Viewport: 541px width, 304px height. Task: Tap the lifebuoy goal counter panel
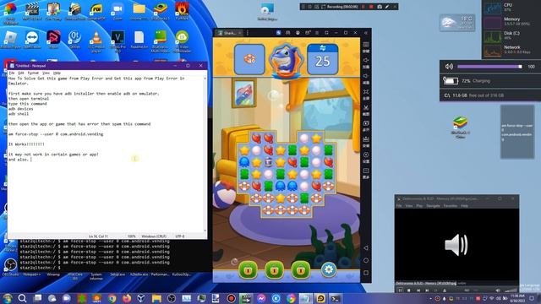point(249,59)
